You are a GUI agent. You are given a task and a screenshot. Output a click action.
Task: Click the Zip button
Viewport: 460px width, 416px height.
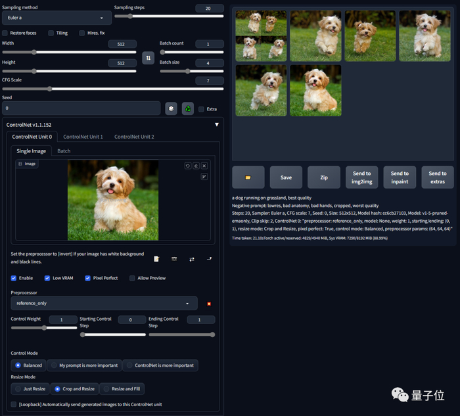pos(324,177)
